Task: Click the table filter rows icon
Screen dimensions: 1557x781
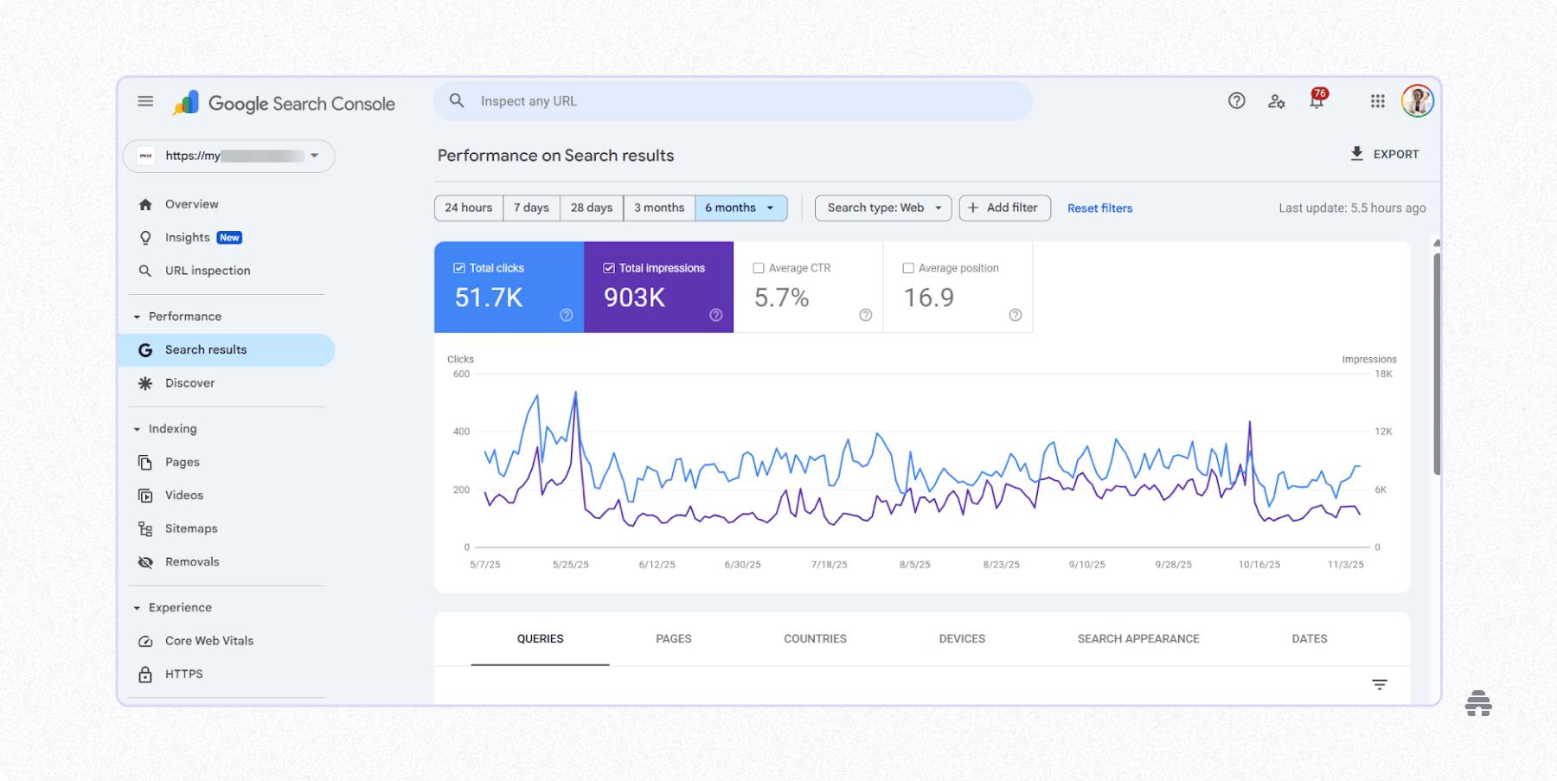Action: [x=1380, y=685]
